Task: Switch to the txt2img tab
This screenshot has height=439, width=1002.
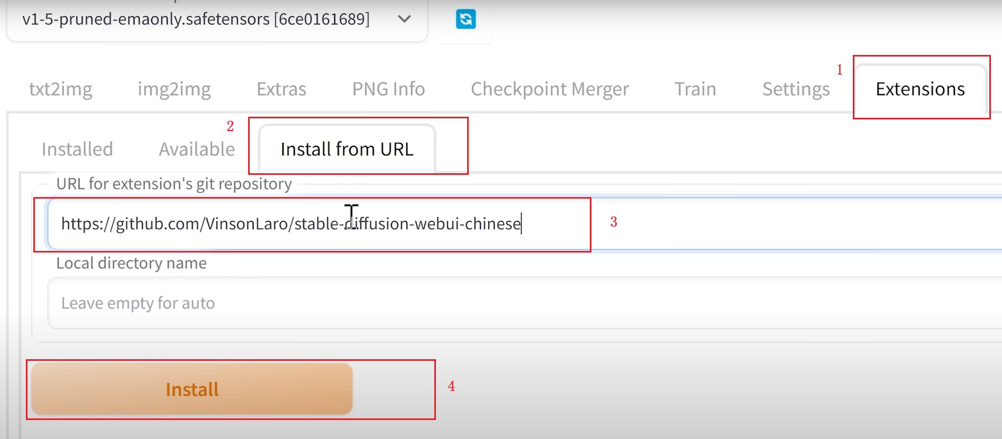Action: pos(61,89)
